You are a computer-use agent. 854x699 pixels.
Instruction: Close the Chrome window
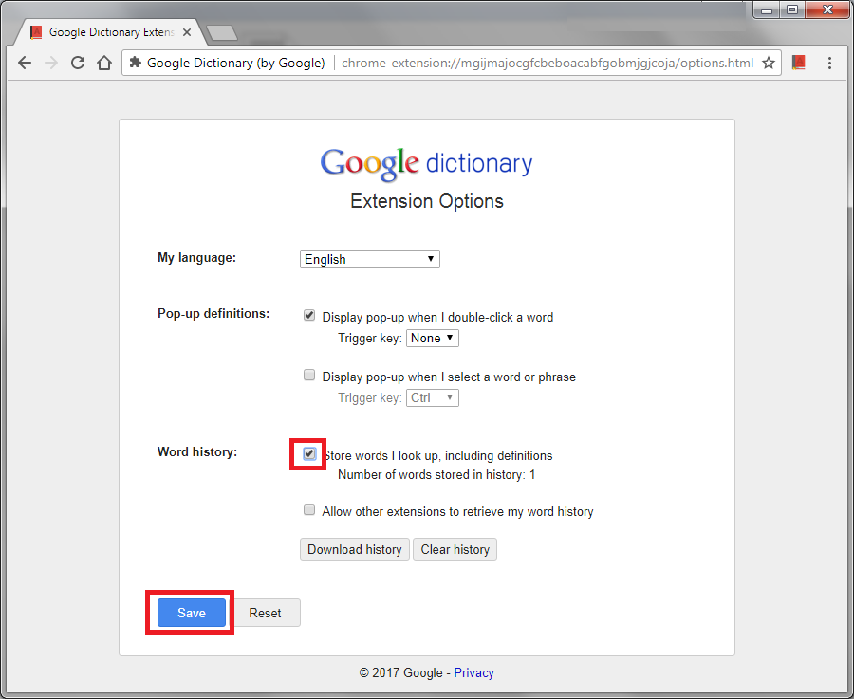click(x=827, y=9)
